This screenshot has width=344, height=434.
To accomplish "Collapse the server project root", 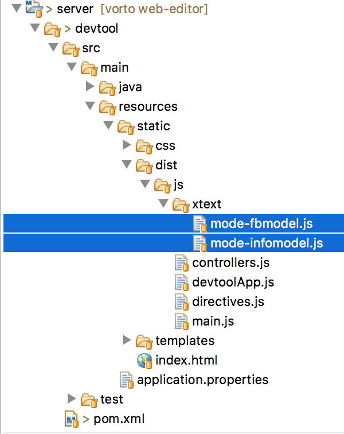I will [x=17, y=8].
